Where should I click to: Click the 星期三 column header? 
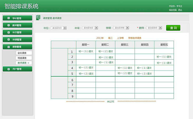pos(124,45)
